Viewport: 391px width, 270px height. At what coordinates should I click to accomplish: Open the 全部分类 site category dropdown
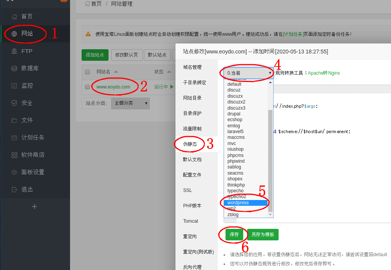(130, 103)
